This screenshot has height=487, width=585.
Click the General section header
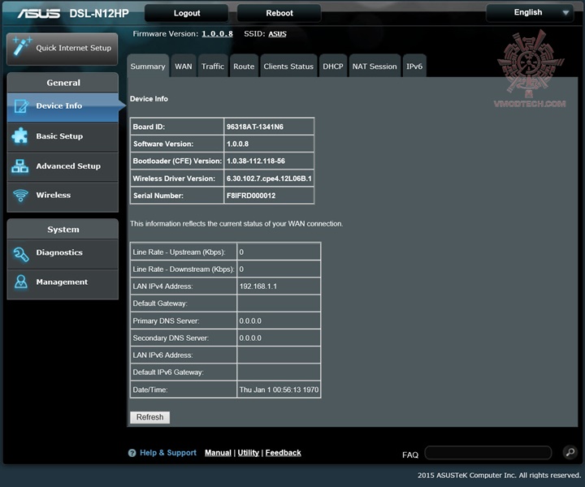coord(63,82)
